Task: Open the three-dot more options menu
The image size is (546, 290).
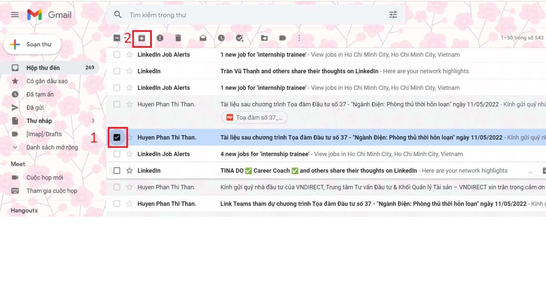Action: [299, 38]
